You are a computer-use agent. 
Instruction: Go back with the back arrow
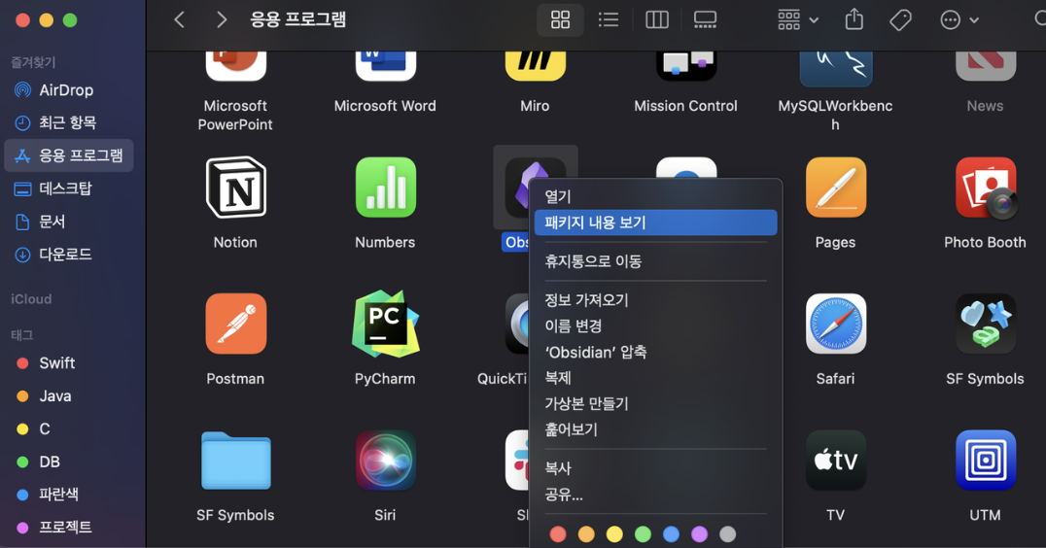pos(179,20)
